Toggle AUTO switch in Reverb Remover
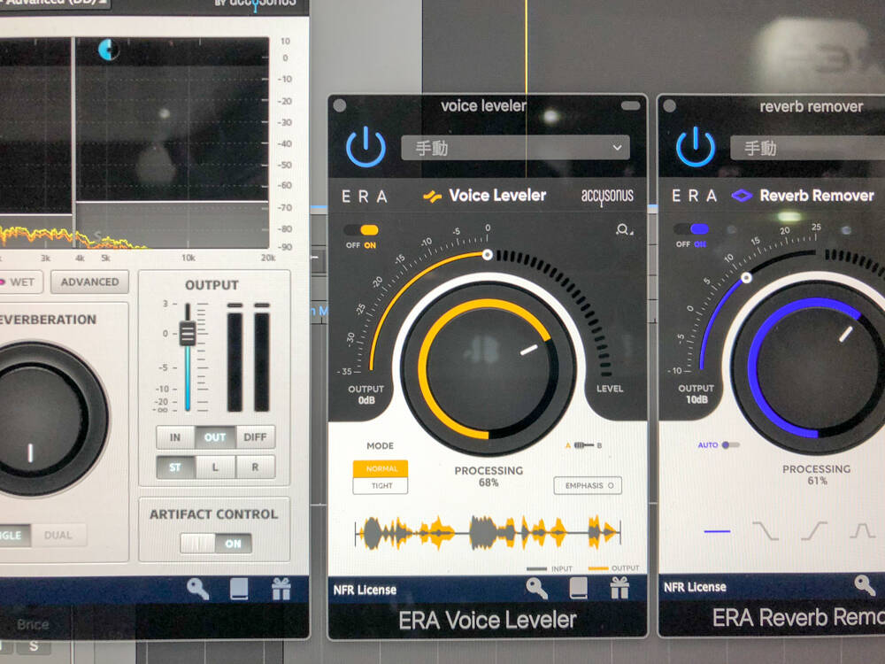885x664 pixels. (x=730, y=445)
